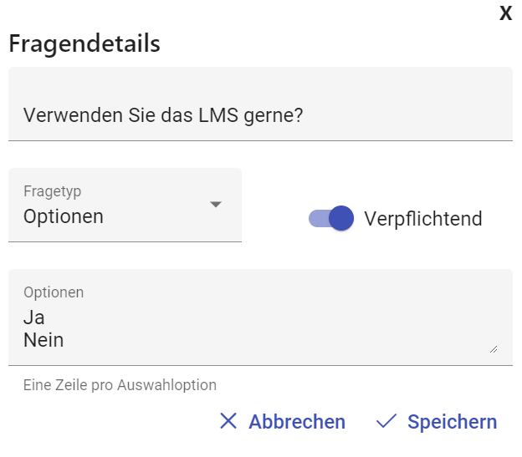Click the Verpflichtend label text
This screenshot has height=457, width=522.
coord(423,219)
